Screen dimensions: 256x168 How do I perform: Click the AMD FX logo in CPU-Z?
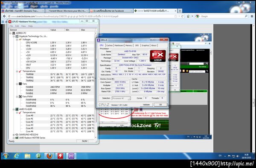[158, 56]
